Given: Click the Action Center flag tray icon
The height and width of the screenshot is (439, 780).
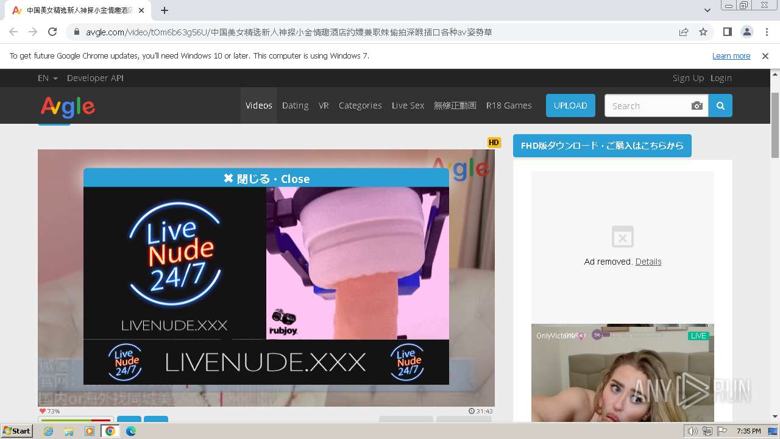Looking at the screenshot, I should tap(722, 431).
